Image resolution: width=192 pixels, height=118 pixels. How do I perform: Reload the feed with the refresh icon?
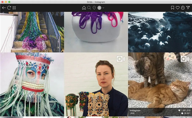click(9, 8)
